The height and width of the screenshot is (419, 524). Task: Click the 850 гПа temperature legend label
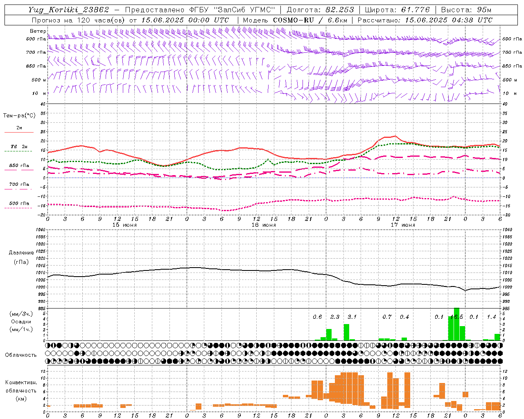pyautogui.click(x=19, y=166)
